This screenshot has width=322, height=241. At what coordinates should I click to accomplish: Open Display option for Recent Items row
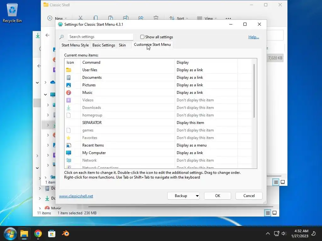[192, 145]
